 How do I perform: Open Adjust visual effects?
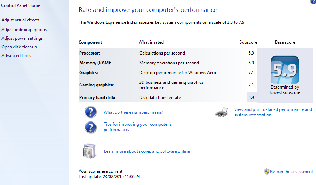(21, 20)
